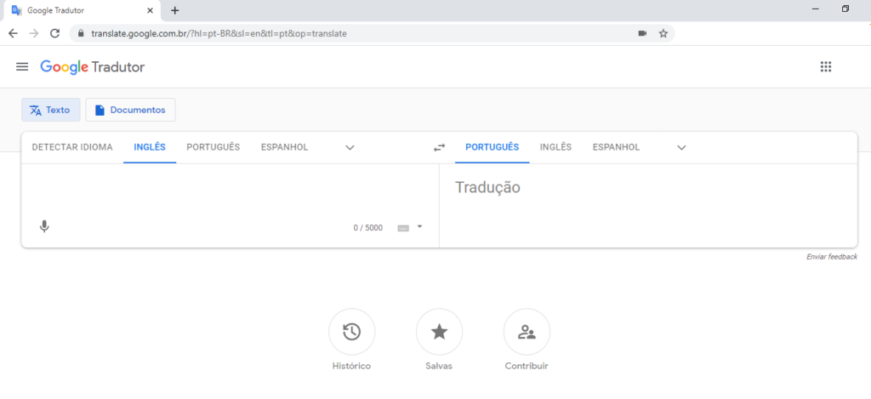Select Inglês as target language
The height and width of the screenshot is (399, 871).
555,147
